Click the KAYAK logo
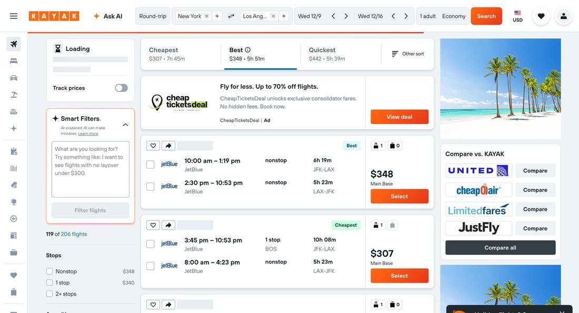This screenshot has height=313, width=579. [54, 16]
